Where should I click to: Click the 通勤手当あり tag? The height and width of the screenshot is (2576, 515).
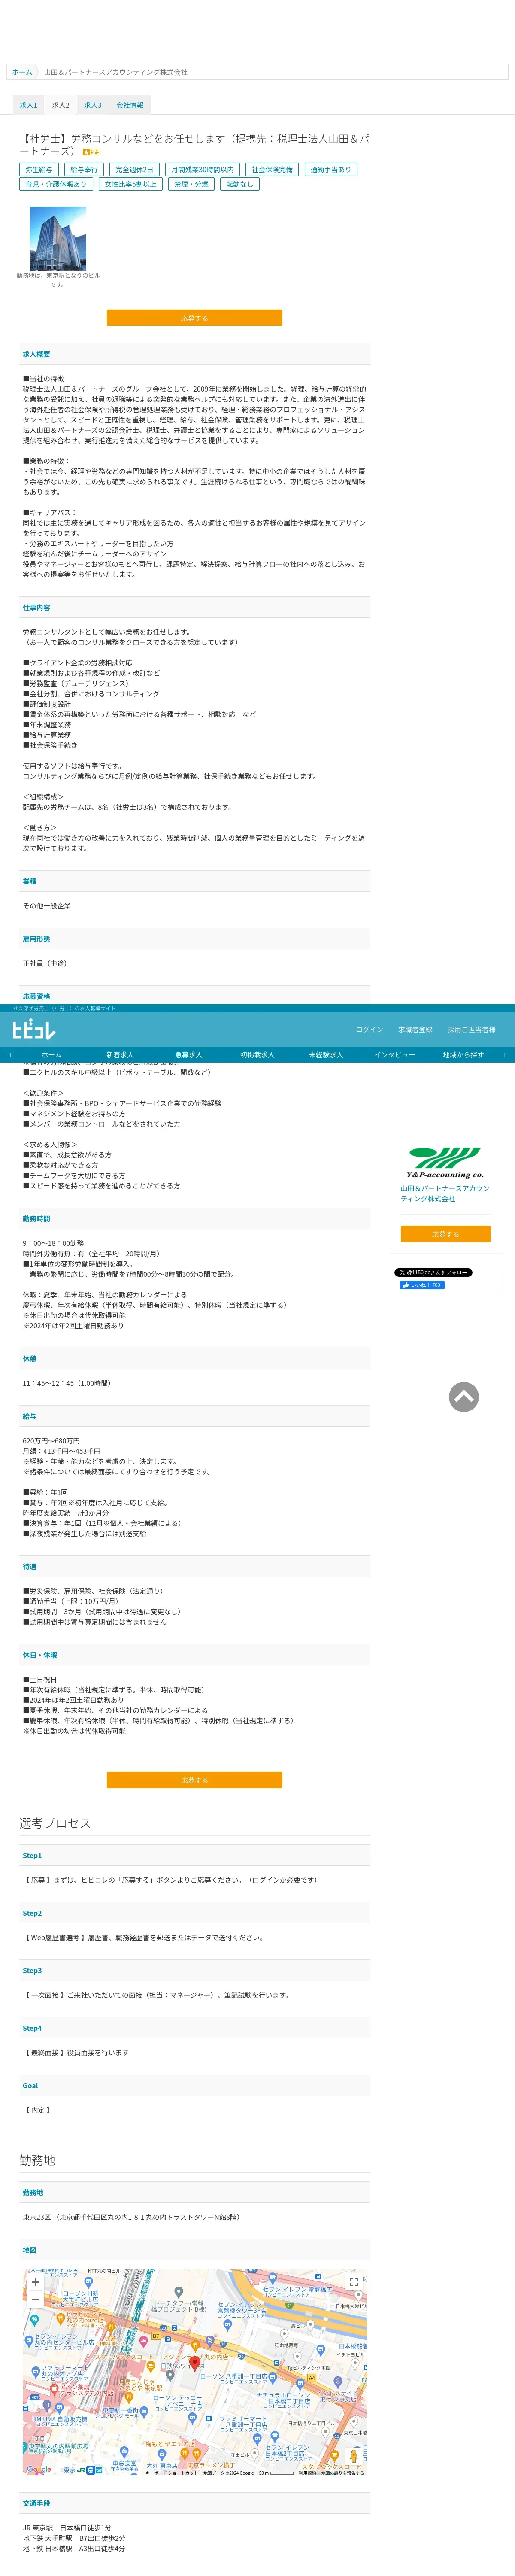tap(330, 170)
